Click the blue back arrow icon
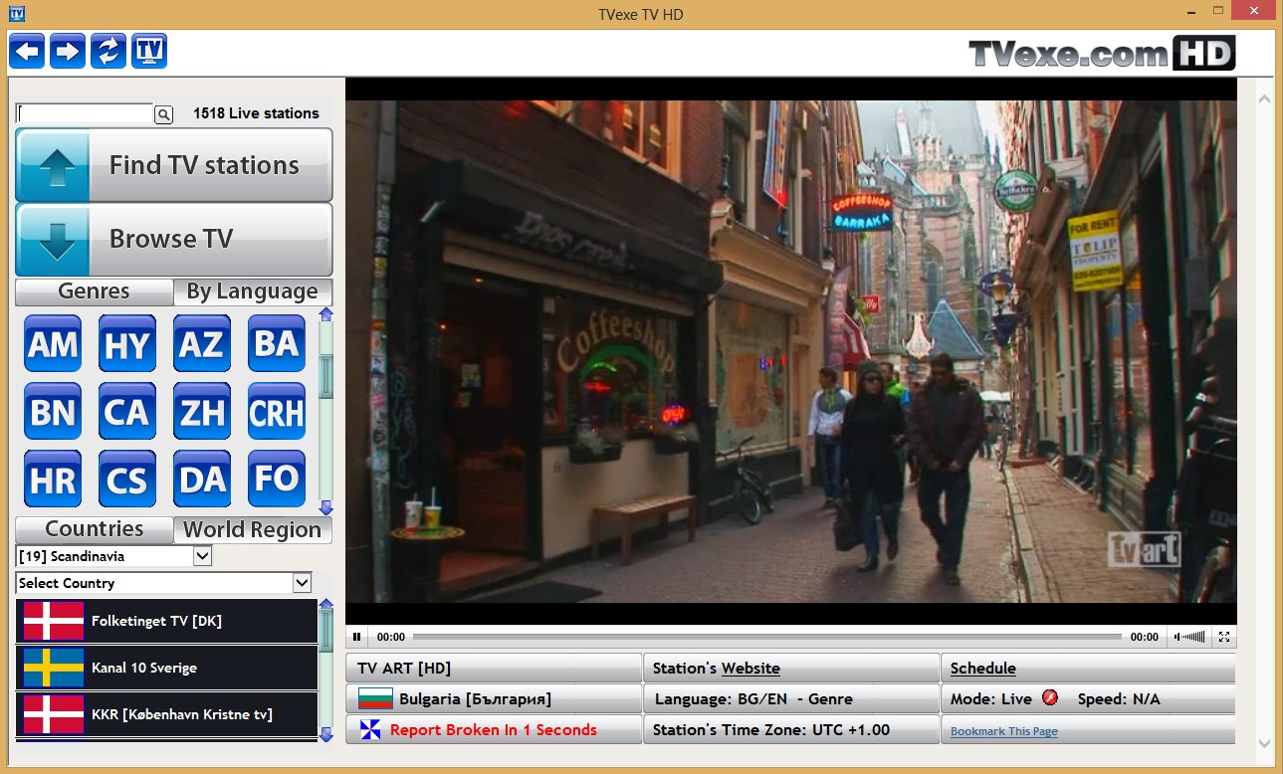 tap(27, 51)
